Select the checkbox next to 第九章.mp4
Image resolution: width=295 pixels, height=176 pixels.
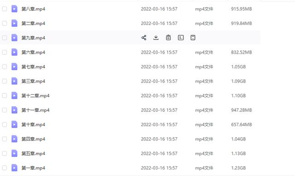point(5,38)
